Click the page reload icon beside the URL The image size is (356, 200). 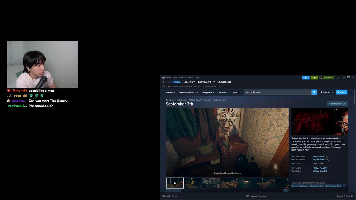[164, 86]
